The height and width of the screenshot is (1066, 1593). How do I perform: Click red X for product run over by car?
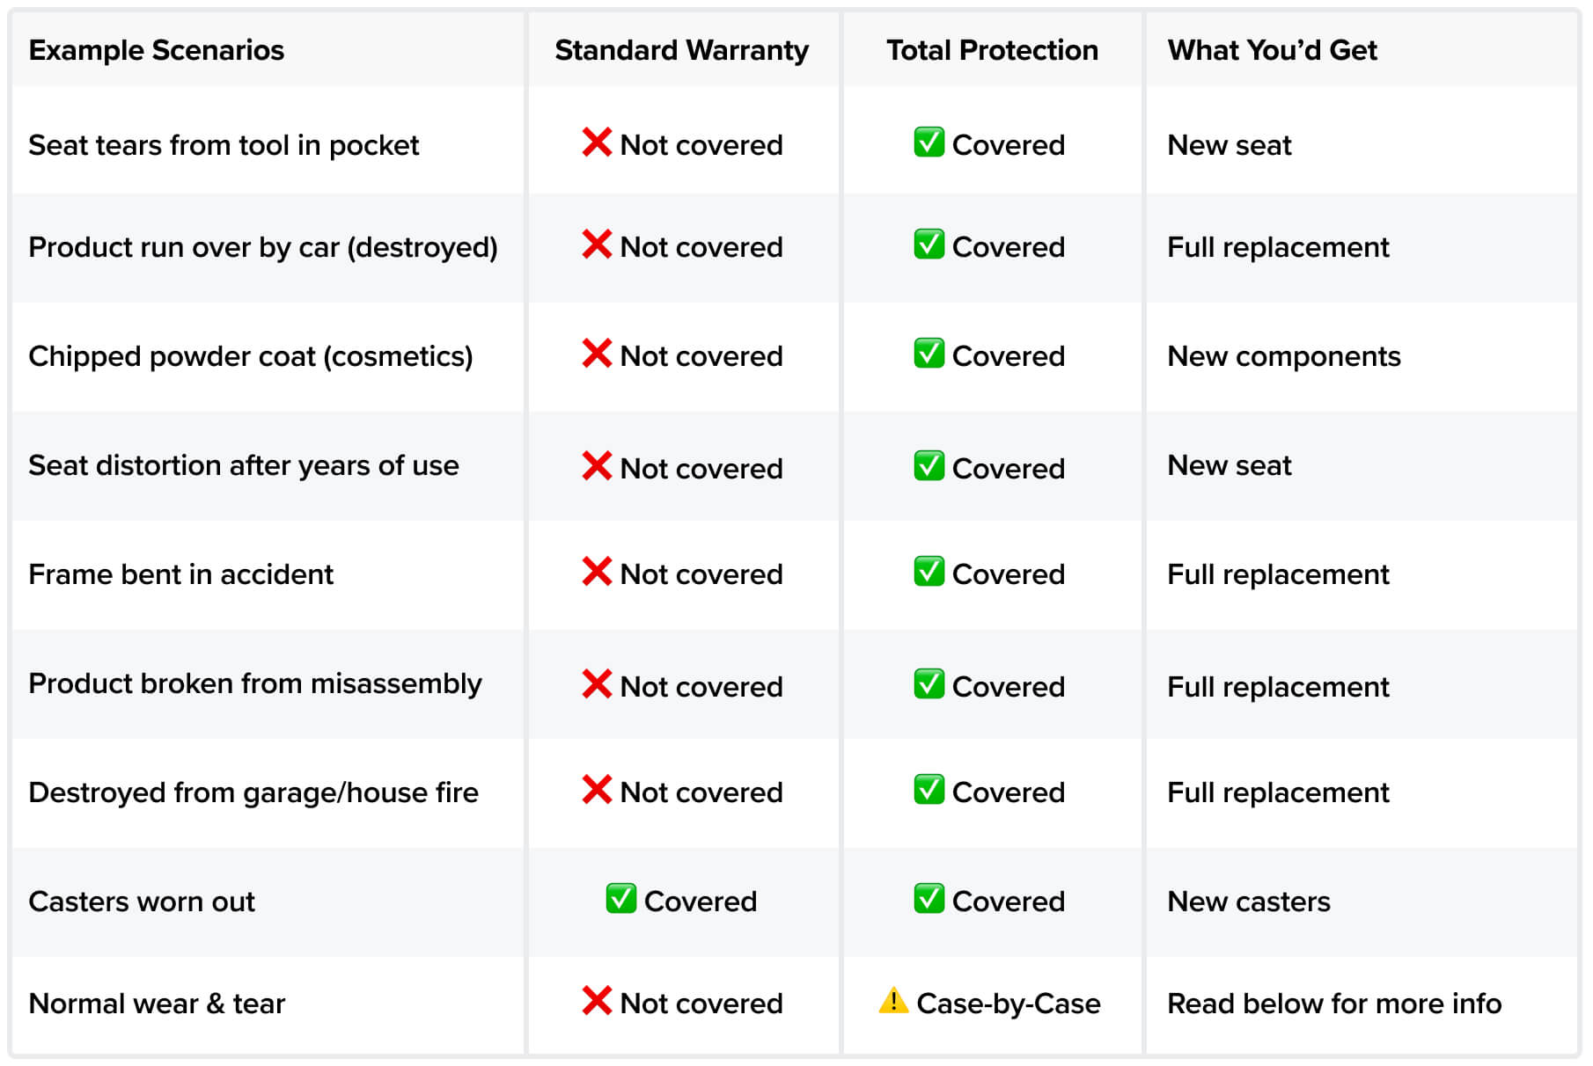(x=597, y=245)
